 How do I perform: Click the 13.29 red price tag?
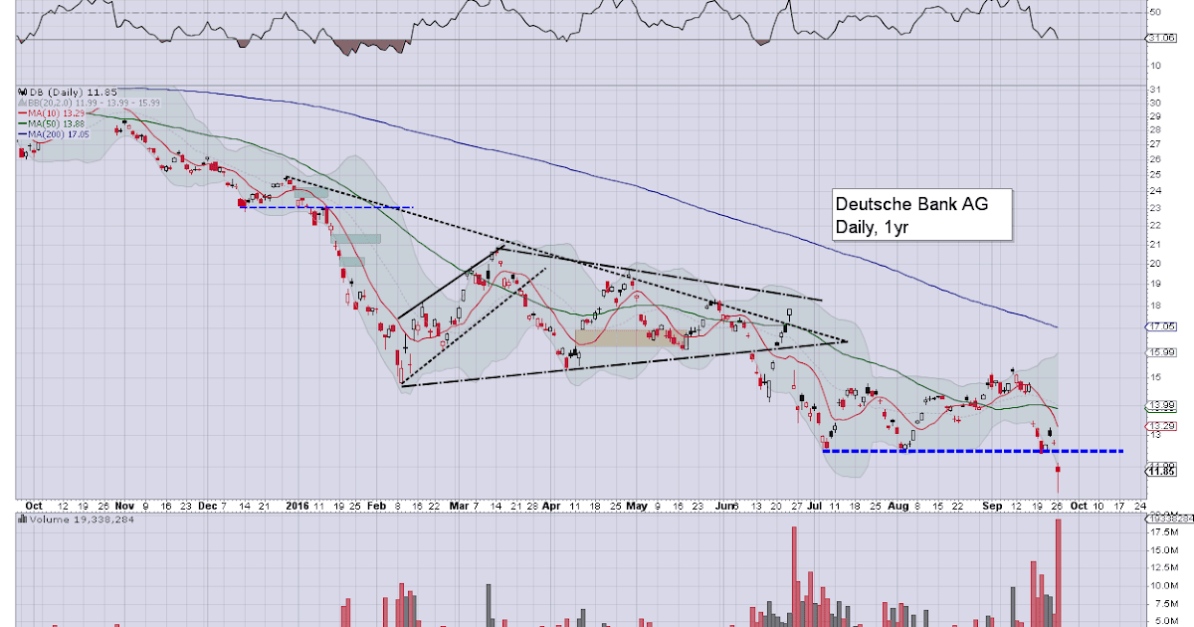[x=1159, y=426]
